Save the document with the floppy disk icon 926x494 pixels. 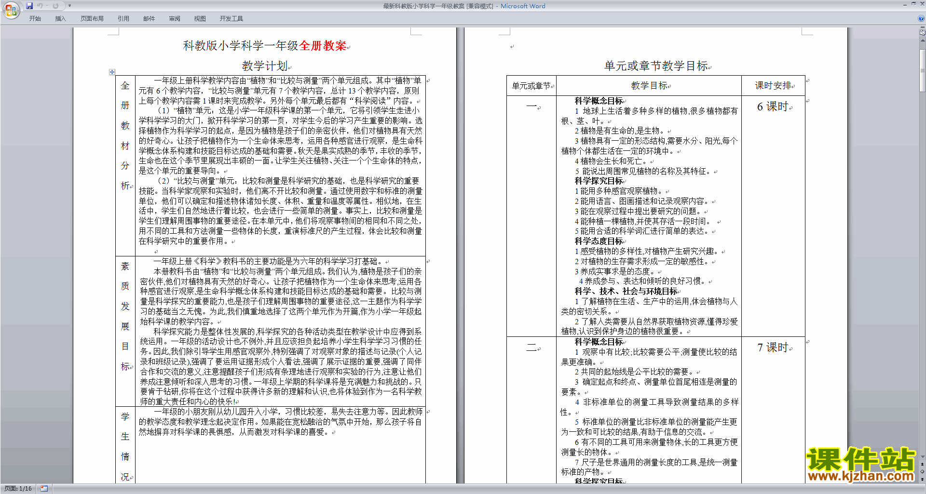[29, 6]
